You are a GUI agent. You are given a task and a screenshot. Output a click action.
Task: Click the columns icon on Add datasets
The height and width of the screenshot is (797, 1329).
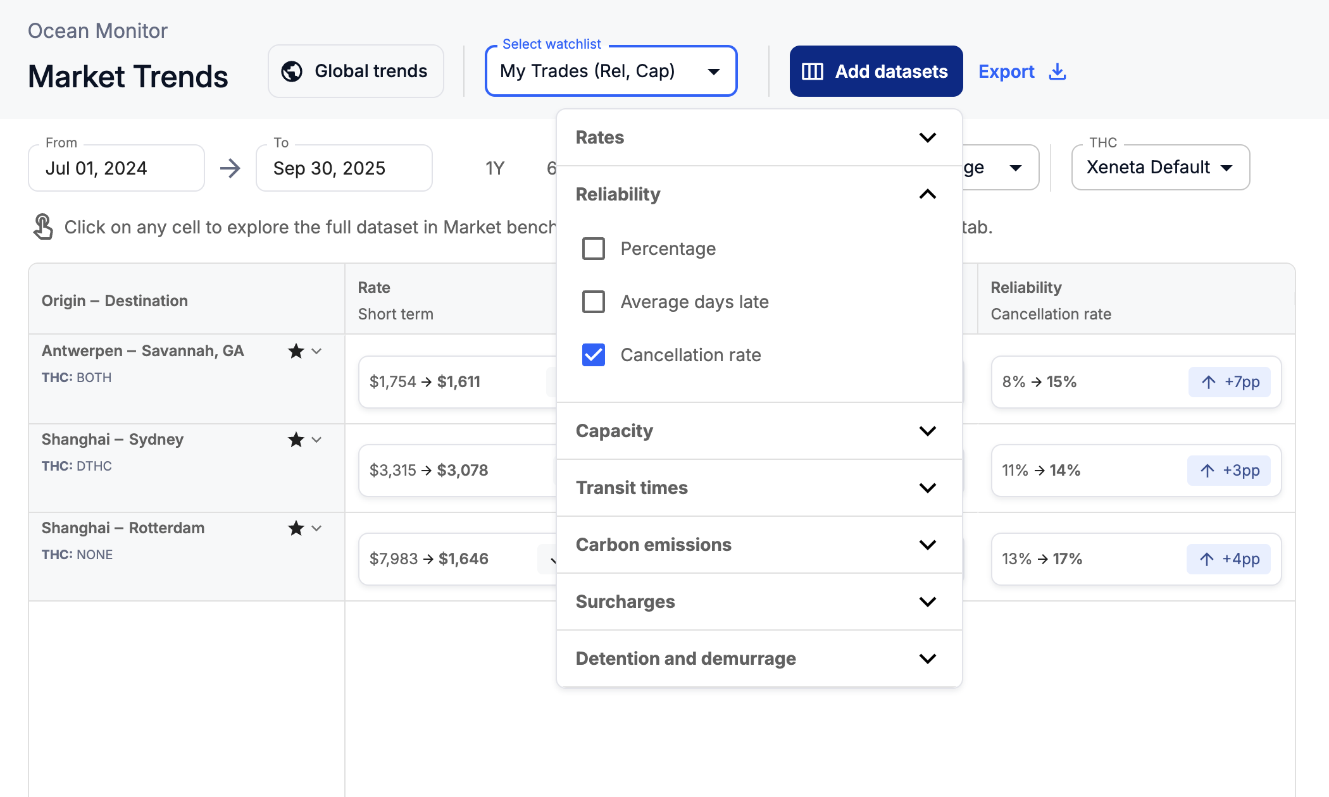(813, 71)
